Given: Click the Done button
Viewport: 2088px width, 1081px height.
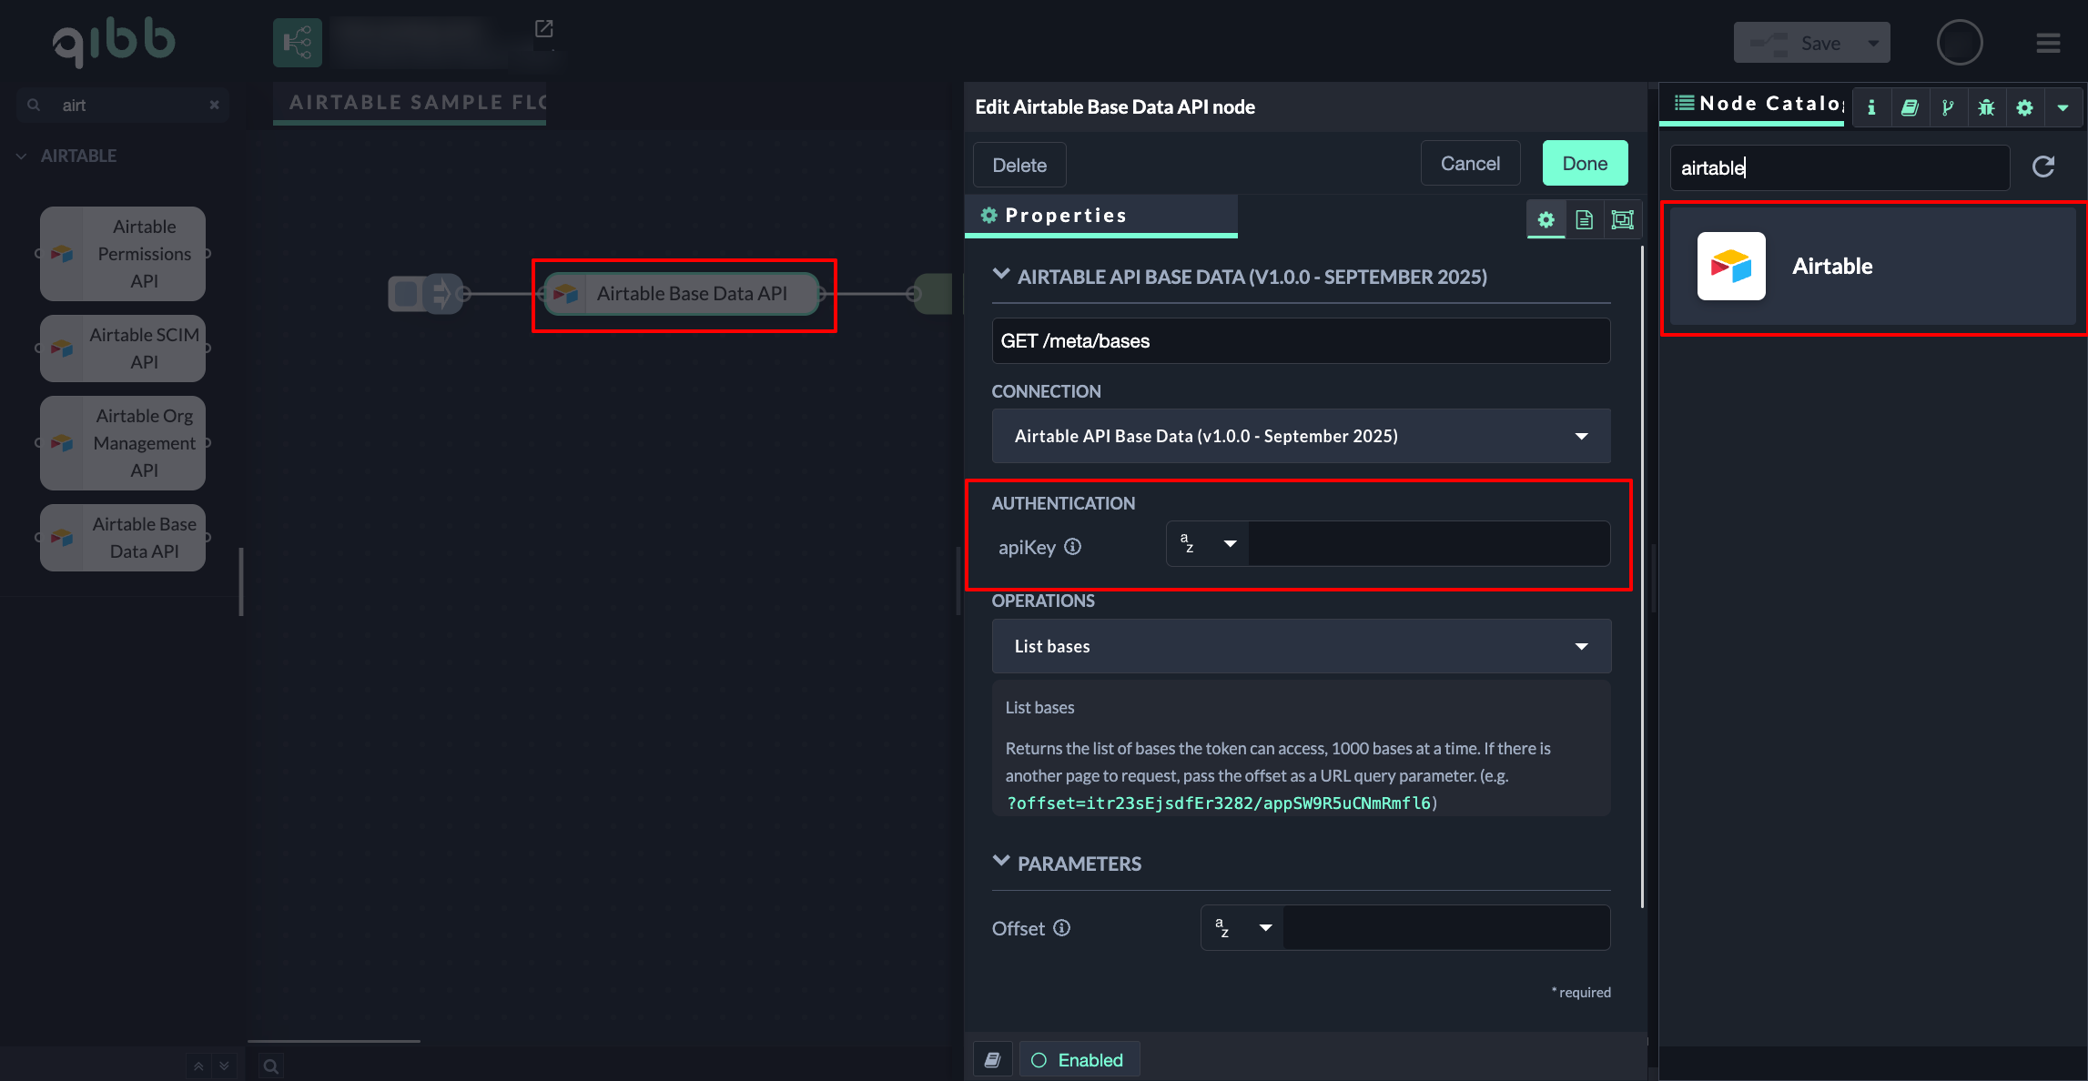Looking at the screenshot, I should click(1585, 164).
